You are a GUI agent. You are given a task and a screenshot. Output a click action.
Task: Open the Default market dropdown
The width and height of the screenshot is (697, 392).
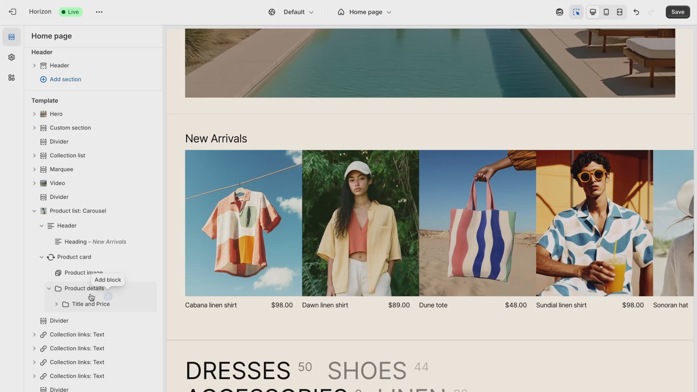298,12
